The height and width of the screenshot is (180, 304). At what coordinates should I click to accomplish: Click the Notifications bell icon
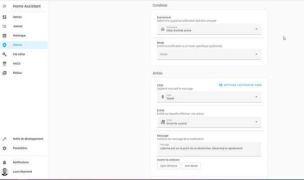pyautogui.click(x=4, y=162)
